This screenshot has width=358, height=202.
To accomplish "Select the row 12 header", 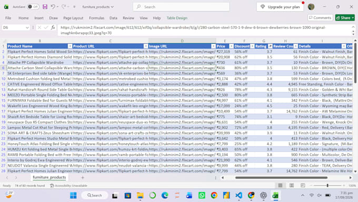I will [4, 84].
